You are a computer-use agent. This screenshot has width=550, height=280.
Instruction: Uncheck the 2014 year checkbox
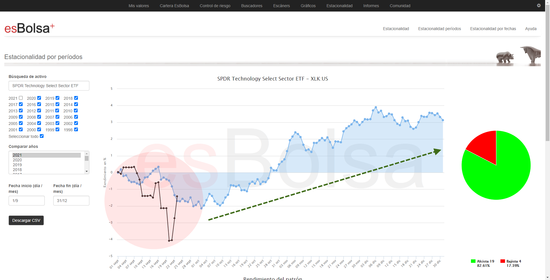(76, 104)
